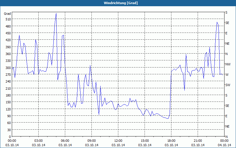
Task: Select the 510 value on the degree axis
Action: pos(8,19)
